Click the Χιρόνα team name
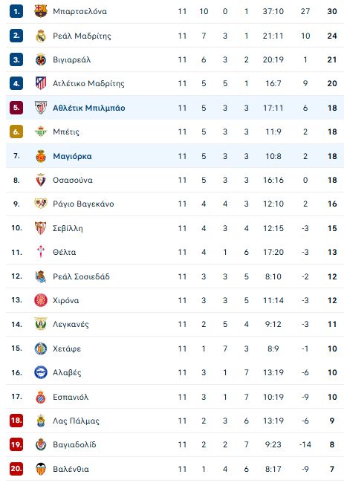Screen dimensions: 344x483 pyautogui.click(x=66, y=300)
